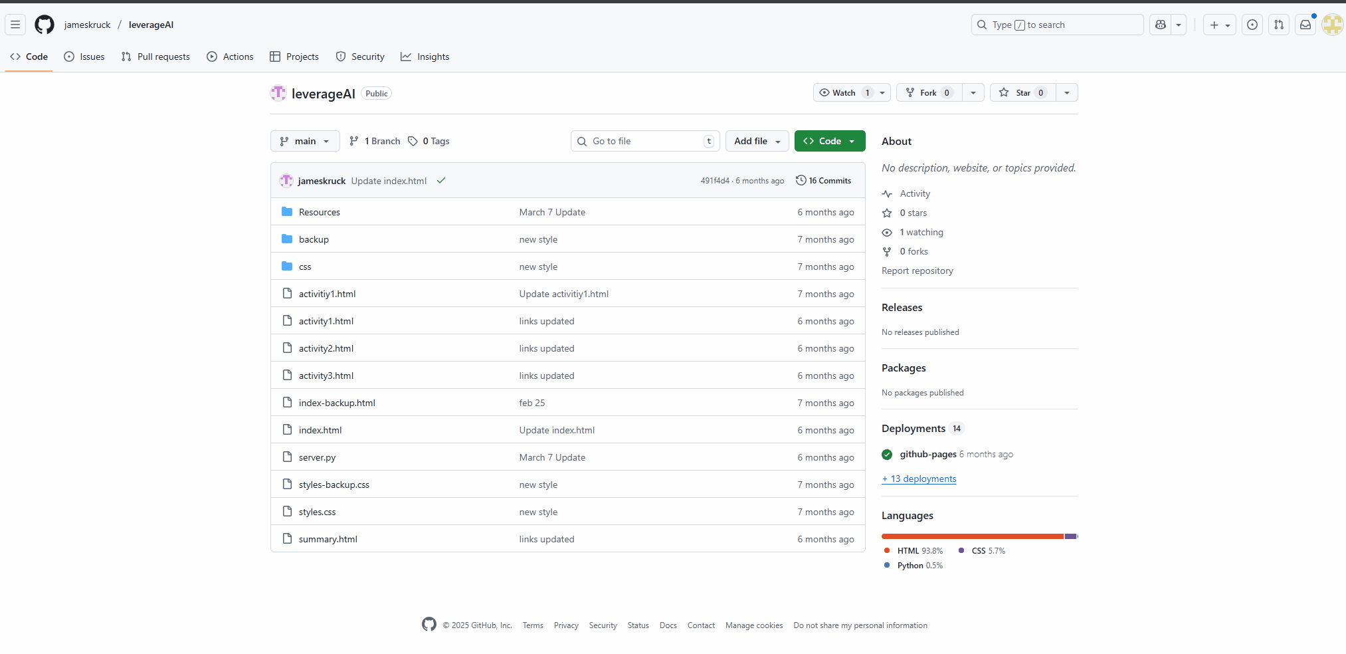Click the footer Terms link
The height and width of the screenshot is (654, 1346).
coord(533,625)
